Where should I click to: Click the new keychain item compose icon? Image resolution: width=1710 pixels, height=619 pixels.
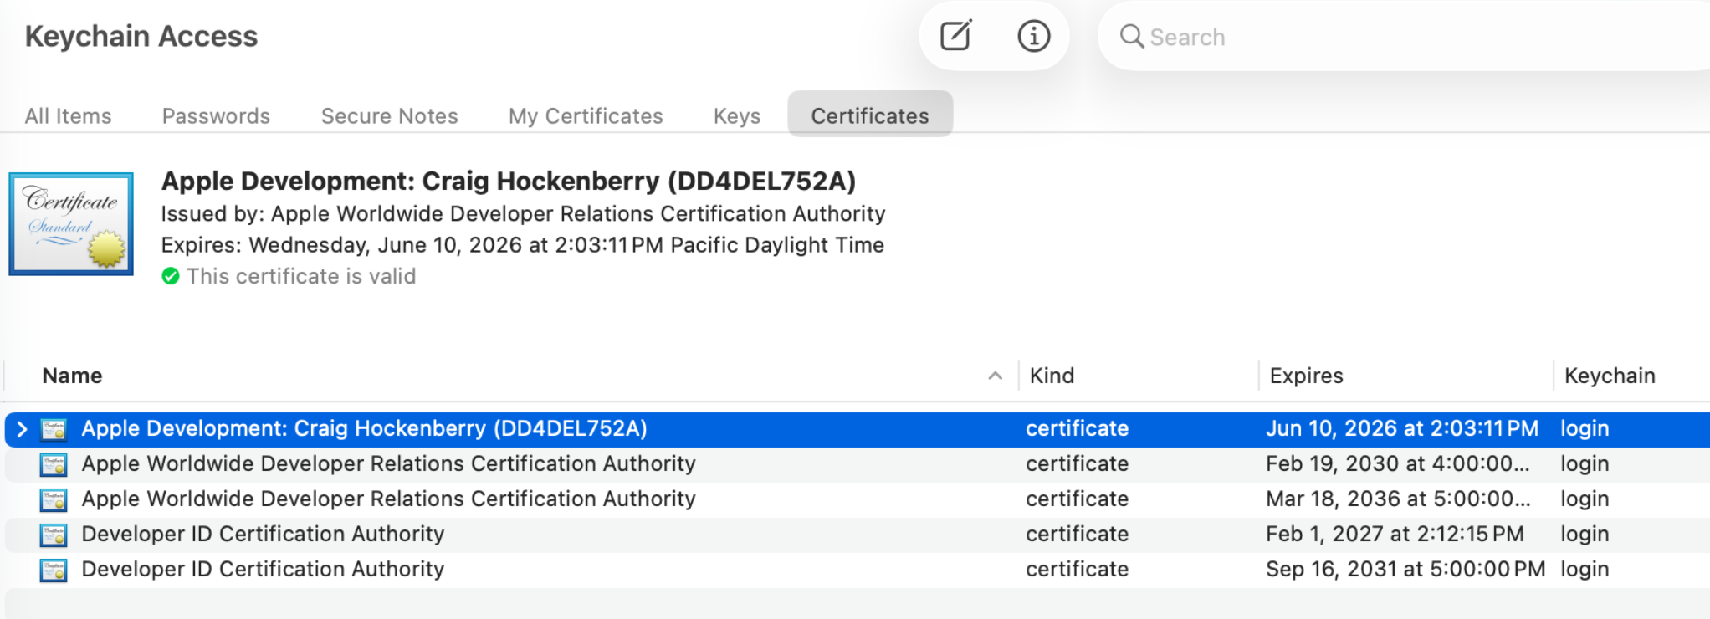(x=955, y=36)
